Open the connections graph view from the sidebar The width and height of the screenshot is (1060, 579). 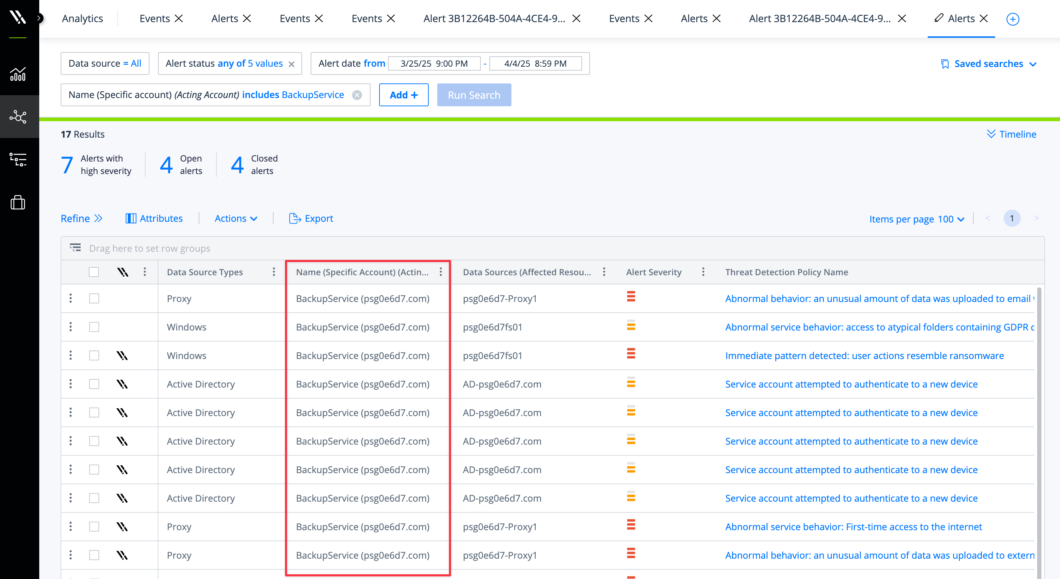coord(18,117)
